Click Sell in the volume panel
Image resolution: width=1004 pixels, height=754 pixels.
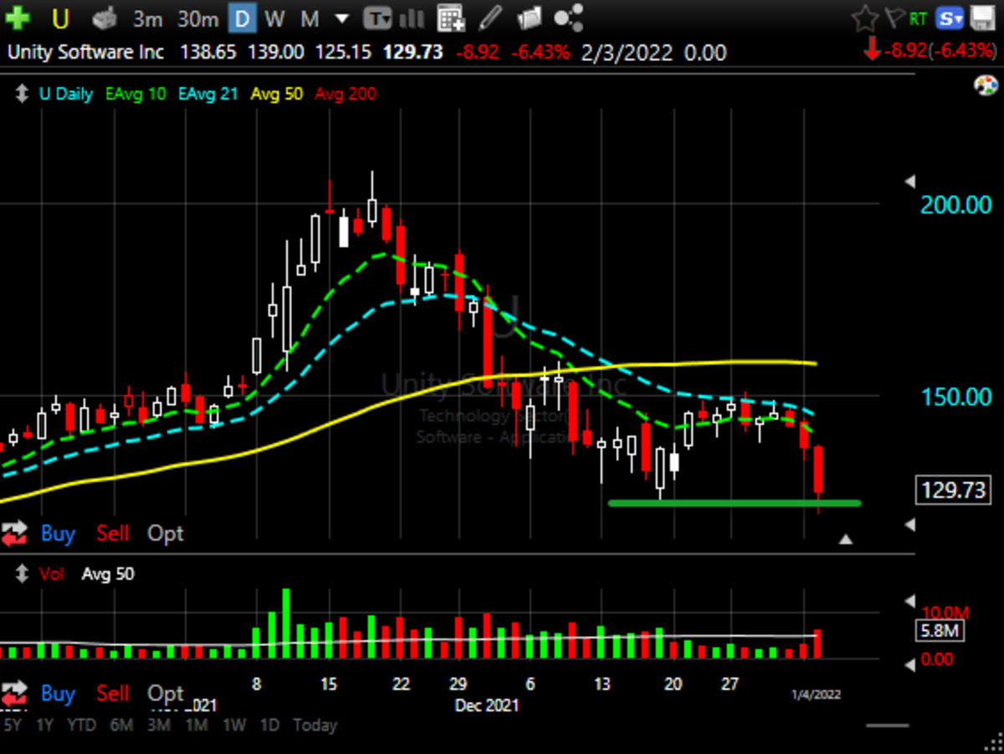[x=112, y=694]
